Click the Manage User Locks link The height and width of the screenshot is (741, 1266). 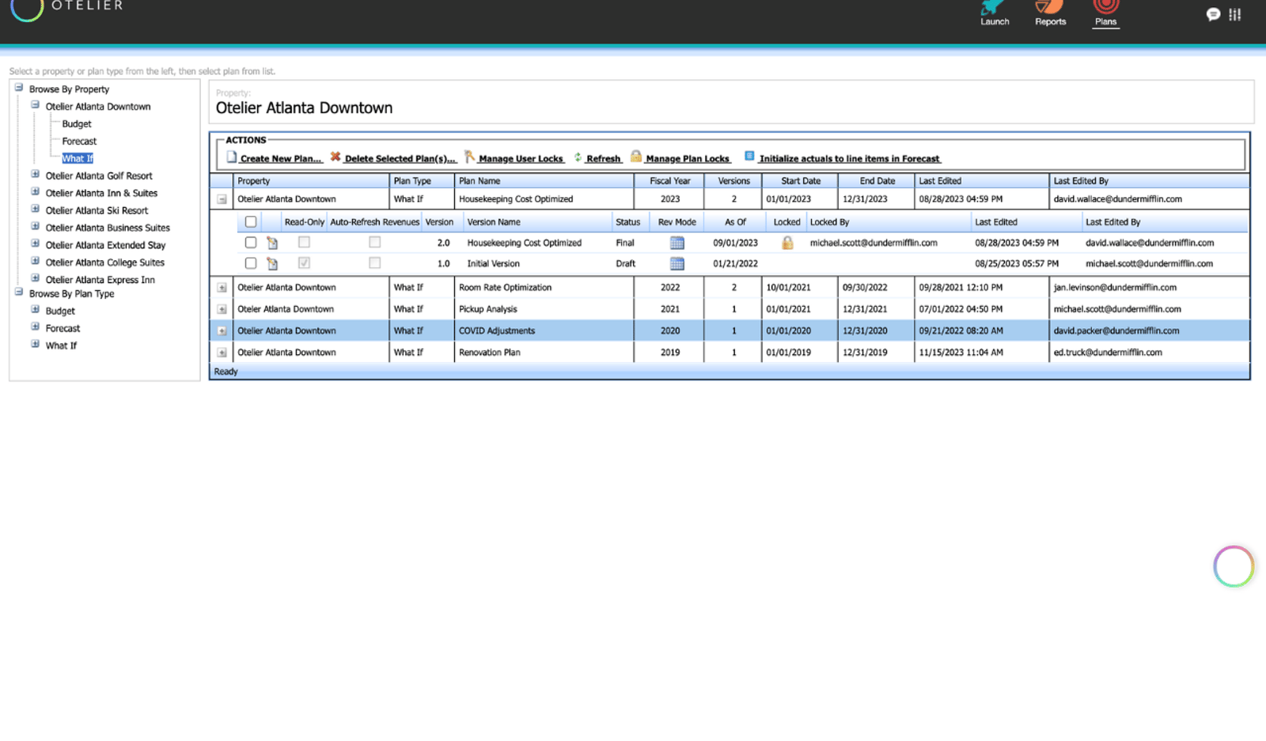pos(521,159)
